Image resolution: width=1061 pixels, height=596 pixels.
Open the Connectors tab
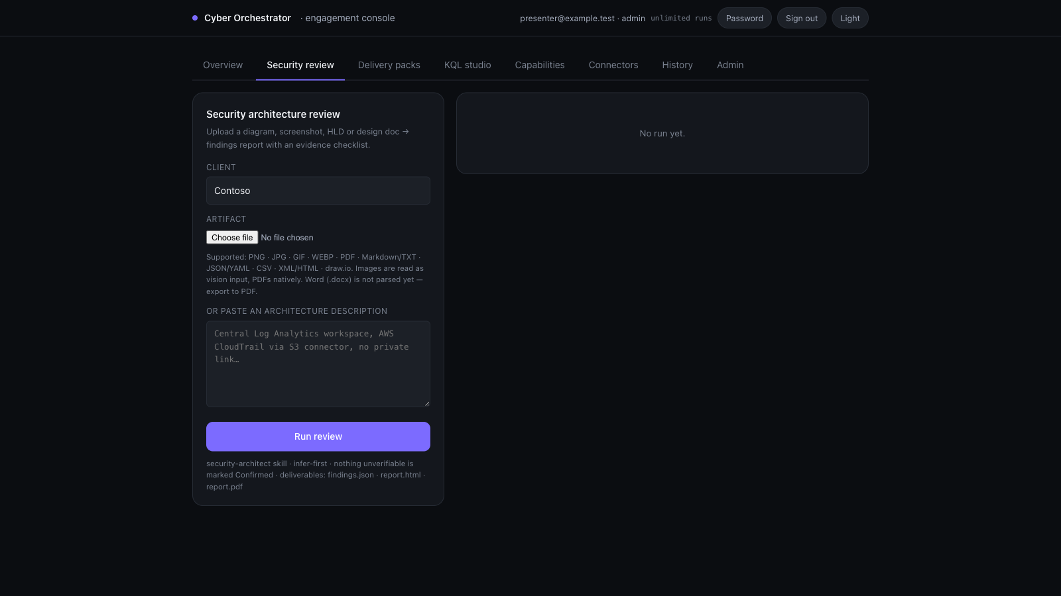(613, 65)
